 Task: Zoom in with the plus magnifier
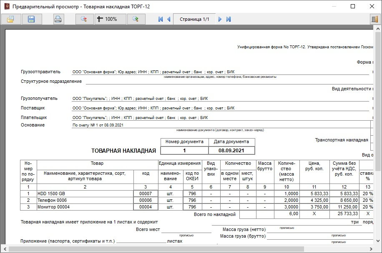(x=135, y=19)
